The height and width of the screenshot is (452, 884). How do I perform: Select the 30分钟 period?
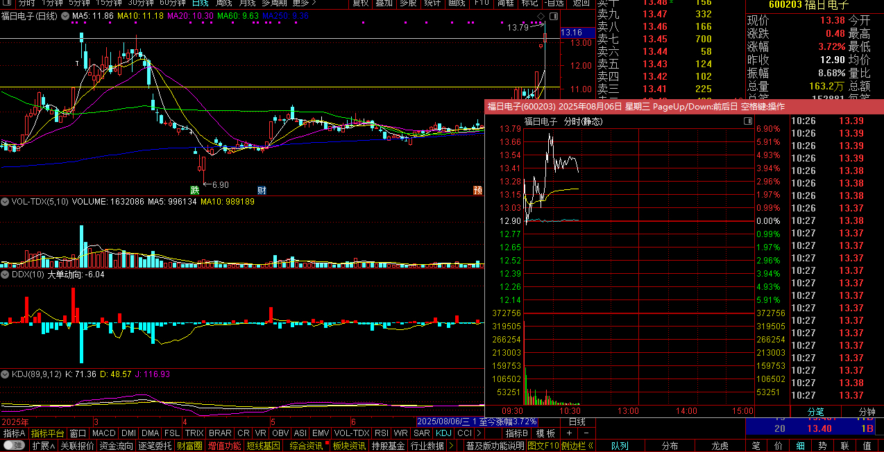(x=142, y=3)
